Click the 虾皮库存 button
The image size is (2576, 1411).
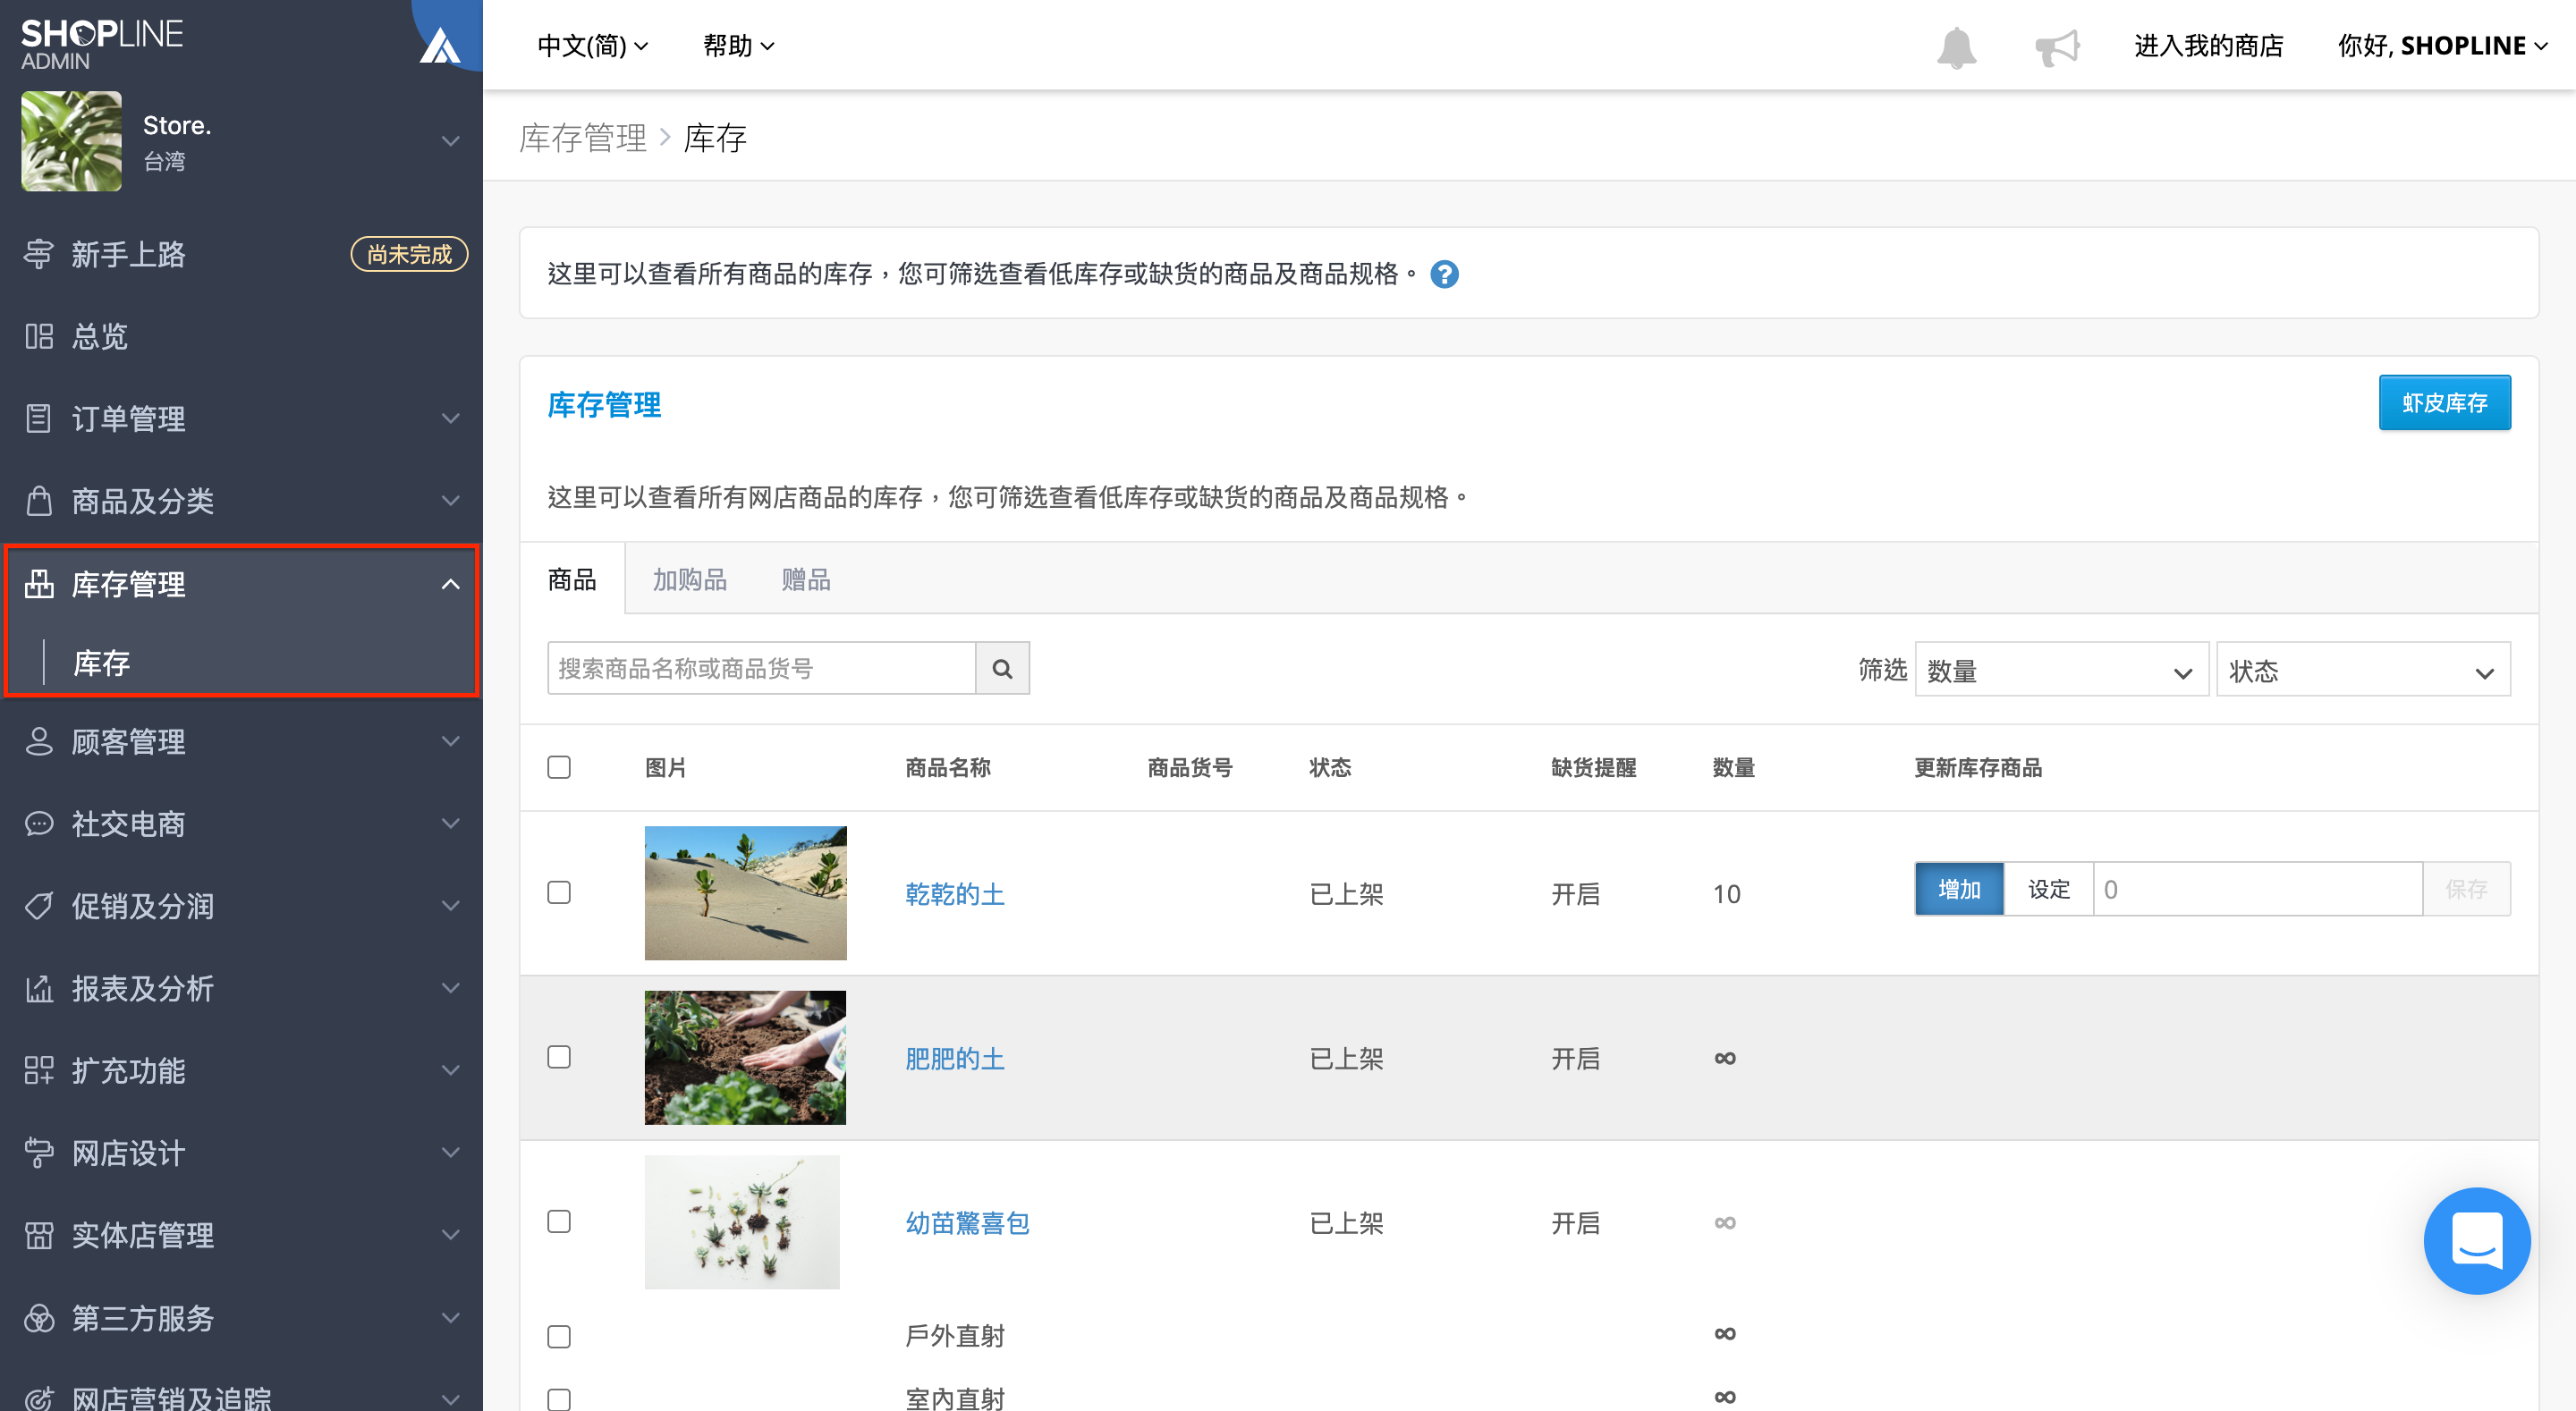(2444, 403)
